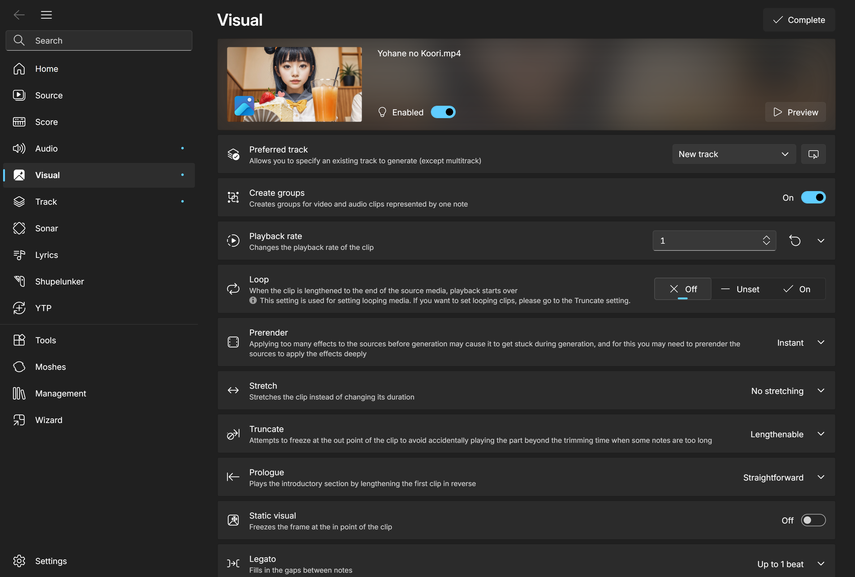Click the Complete button

[x=799, y=20]
